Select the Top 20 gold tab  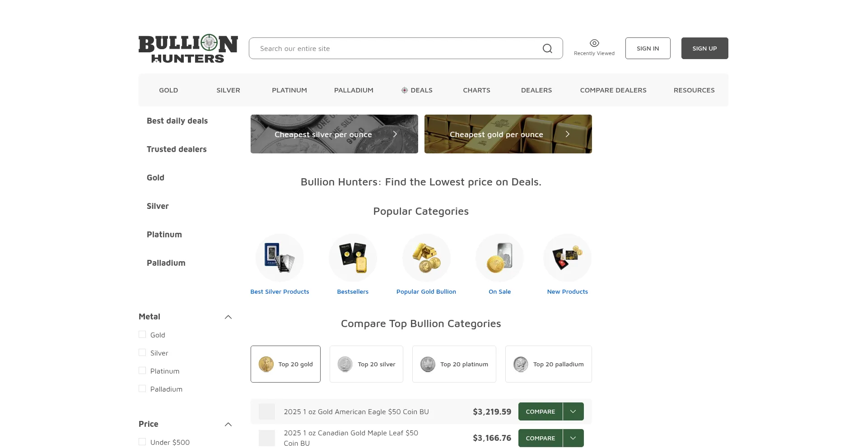pos(285,364)
